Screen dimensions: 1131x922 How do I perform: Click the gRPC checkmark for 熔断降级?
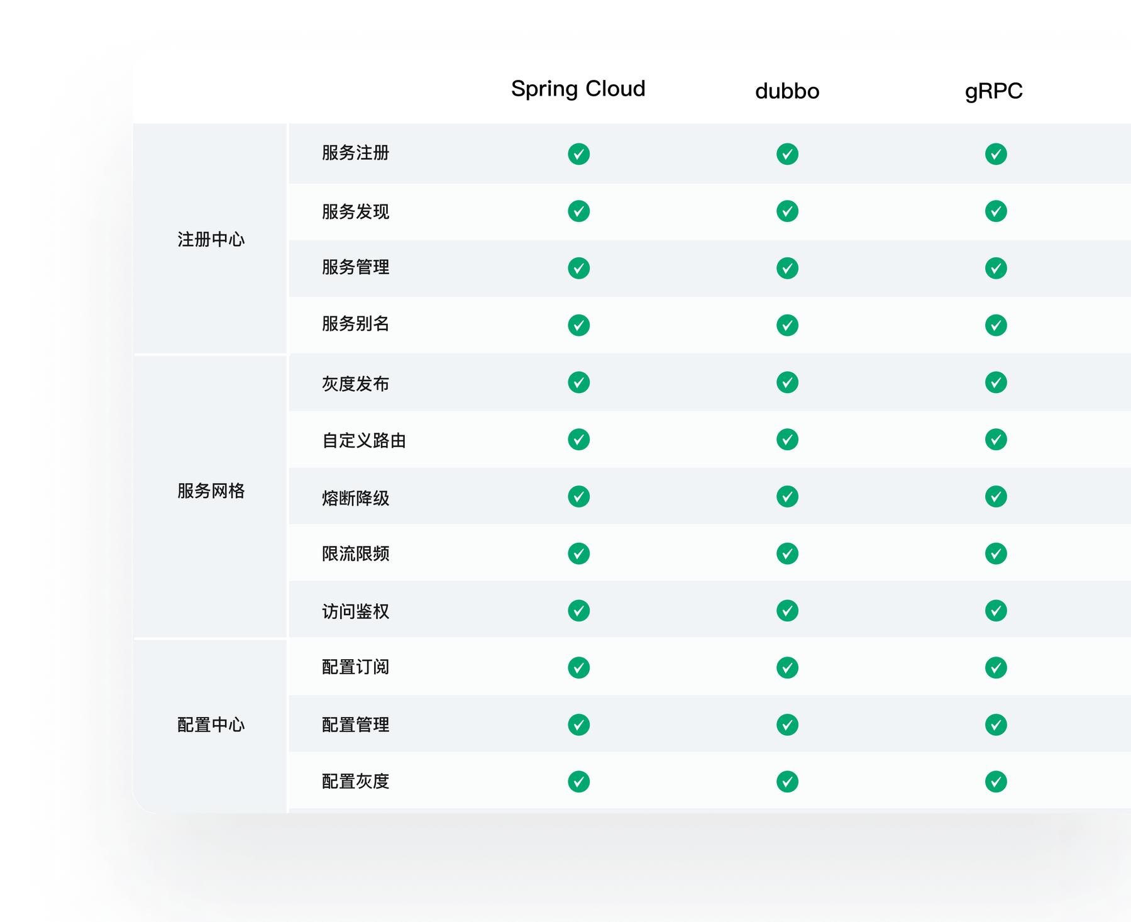(x=995, y=497)
